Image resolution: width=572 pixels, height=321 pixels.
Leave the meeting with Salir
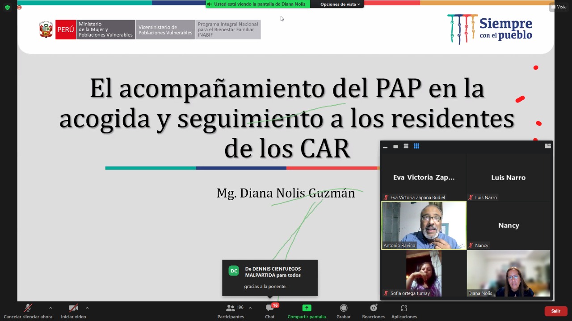pos(556,311)
